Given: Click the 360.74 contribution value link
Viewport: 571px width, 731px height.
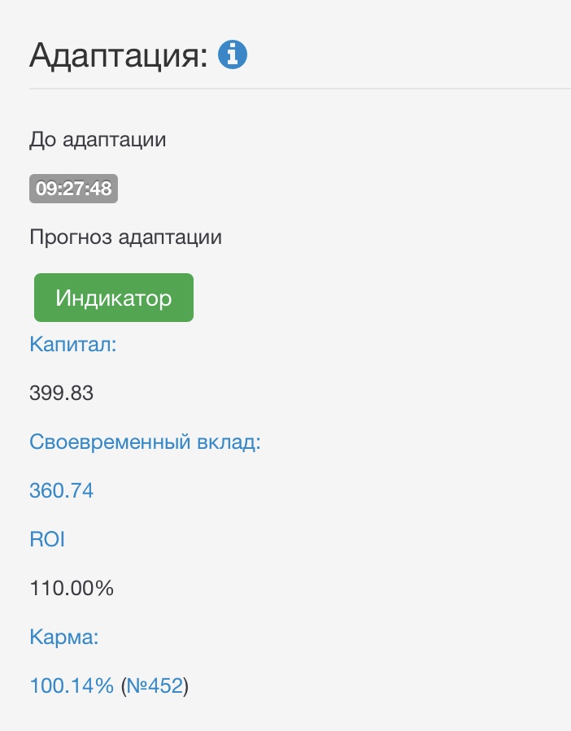Looking at the screenshot, I should click(61, 490).
